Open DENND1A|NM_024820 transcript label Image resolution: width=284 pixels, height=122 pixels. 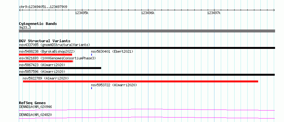tap(35, 115)
